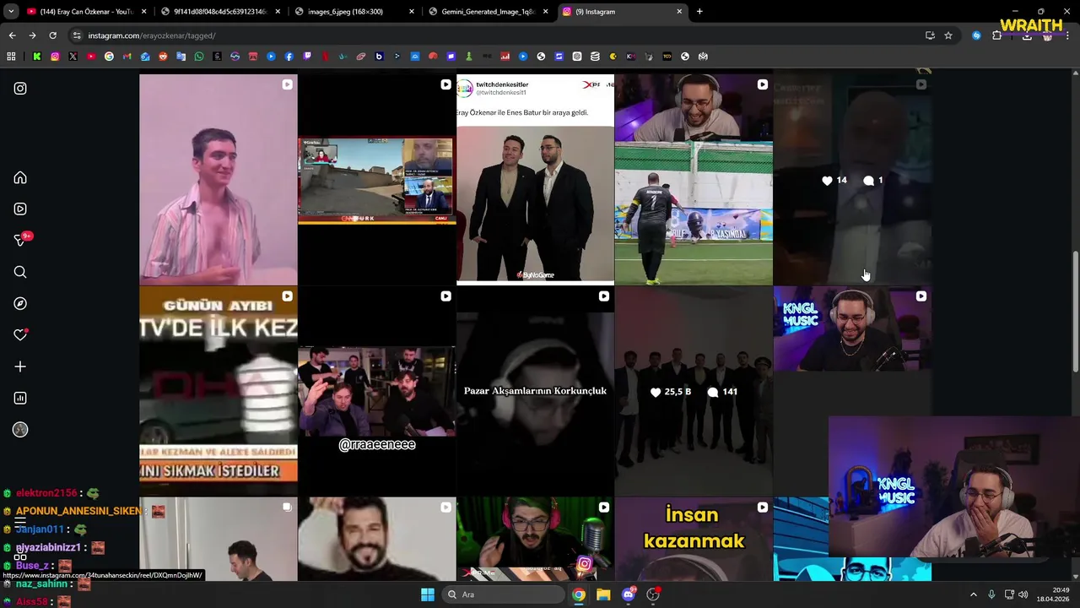
Task: Open the pink-tinted smiling man post
Action: 219,180
